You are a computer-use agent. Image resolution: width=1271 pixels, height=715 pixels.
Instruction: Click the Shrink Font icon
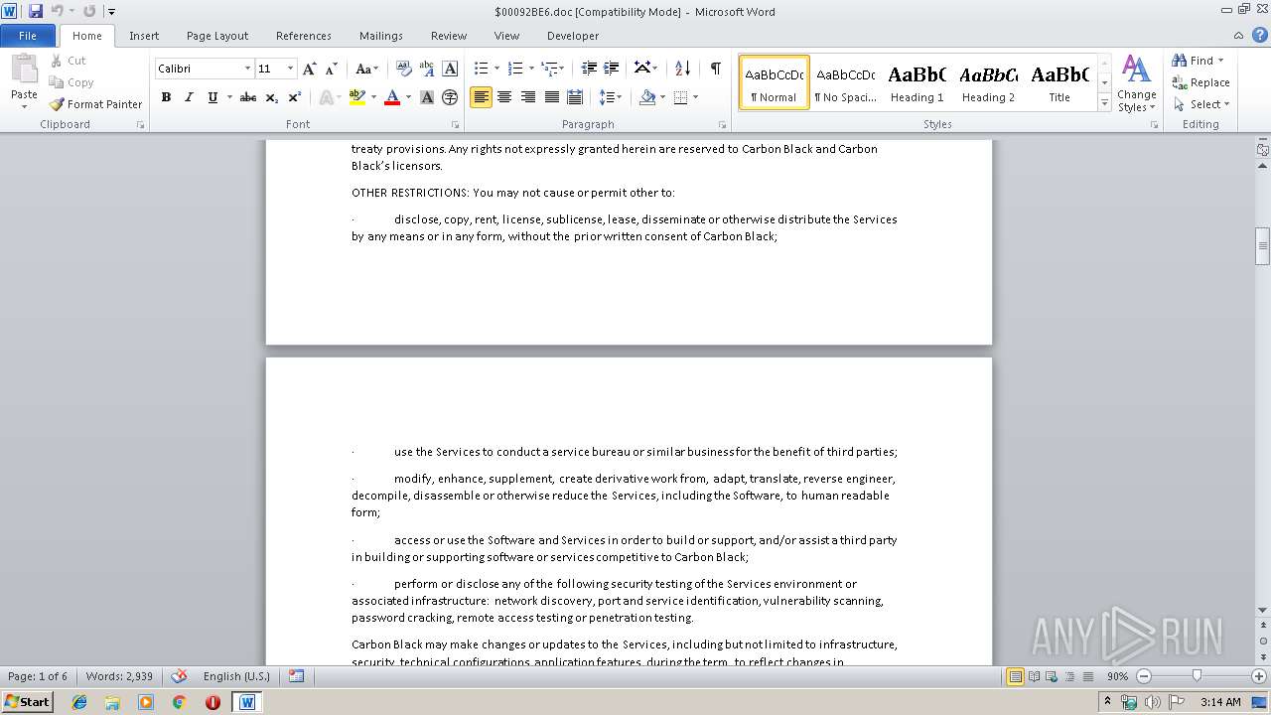click(333, 69)
